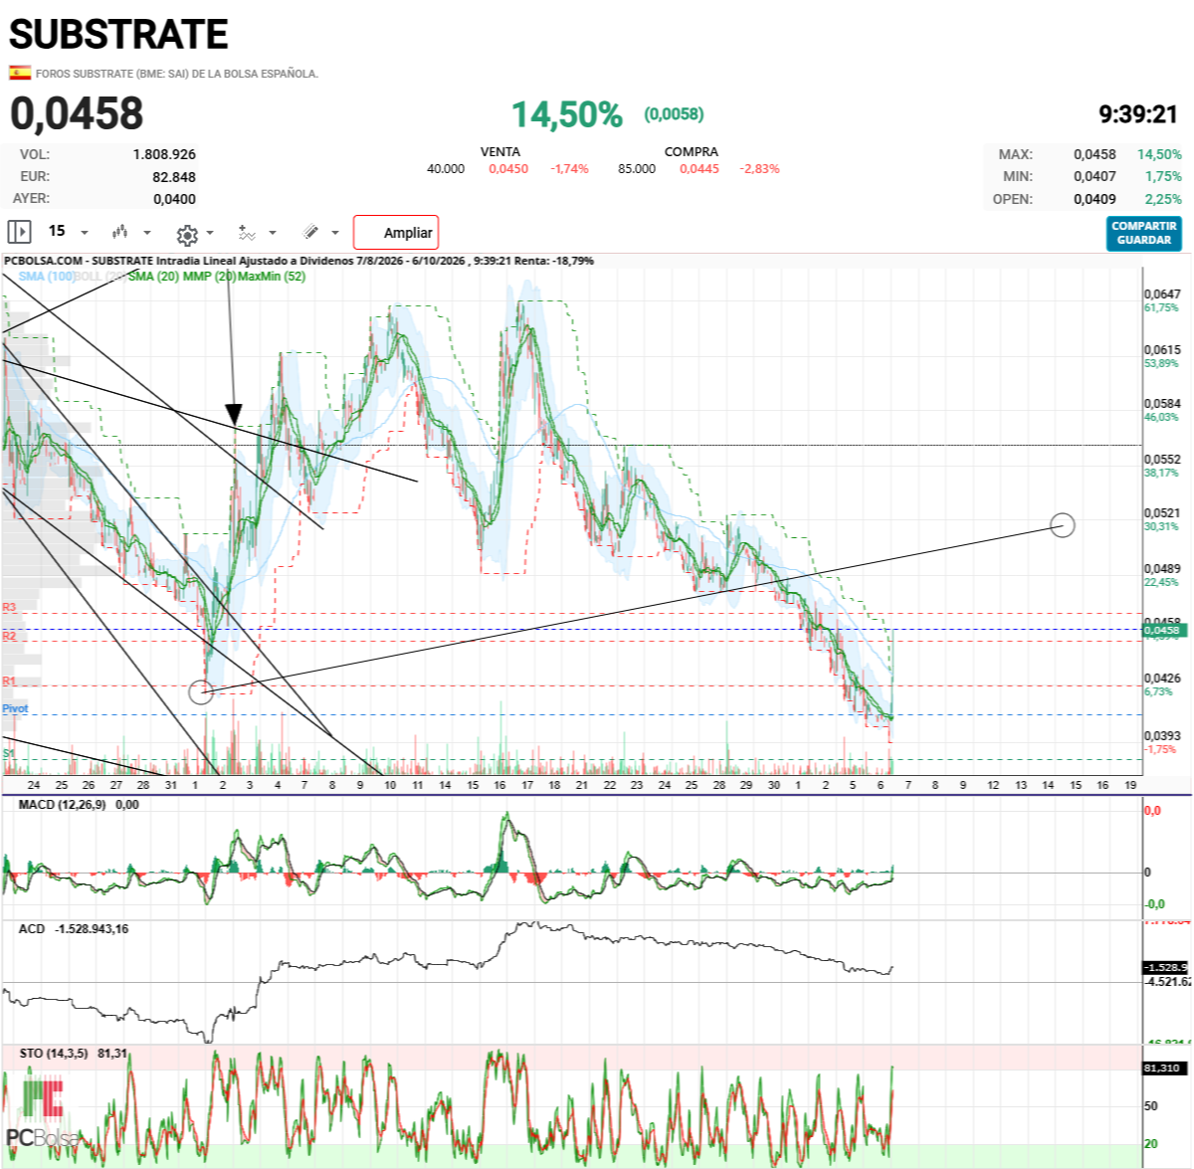Toggle the MMP (20) indicator legend

click(209, 277)
